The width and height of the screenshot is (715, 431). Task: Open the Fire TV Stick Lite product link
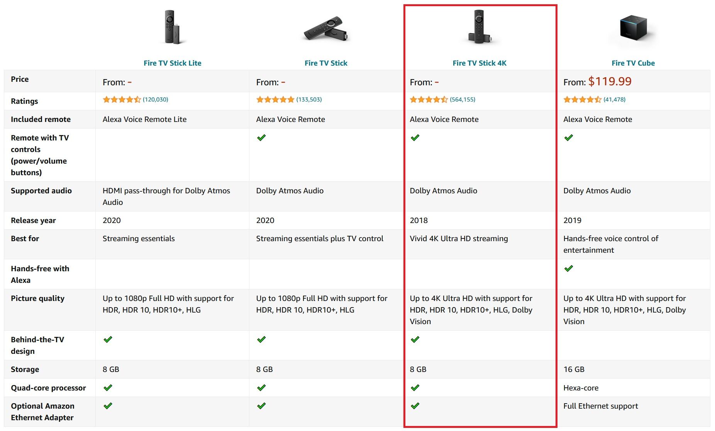[172, 63]
